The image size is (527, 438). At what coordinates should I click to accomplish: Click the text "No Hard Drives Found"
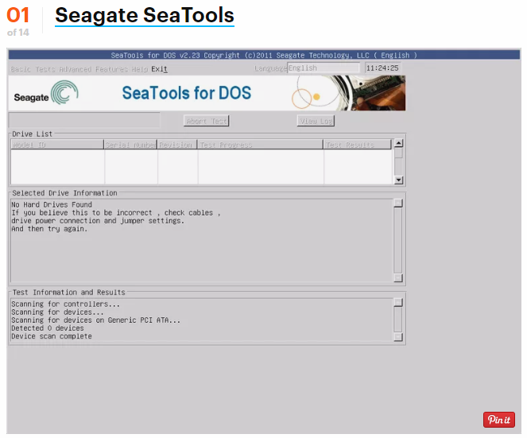(x=52, y=204)
